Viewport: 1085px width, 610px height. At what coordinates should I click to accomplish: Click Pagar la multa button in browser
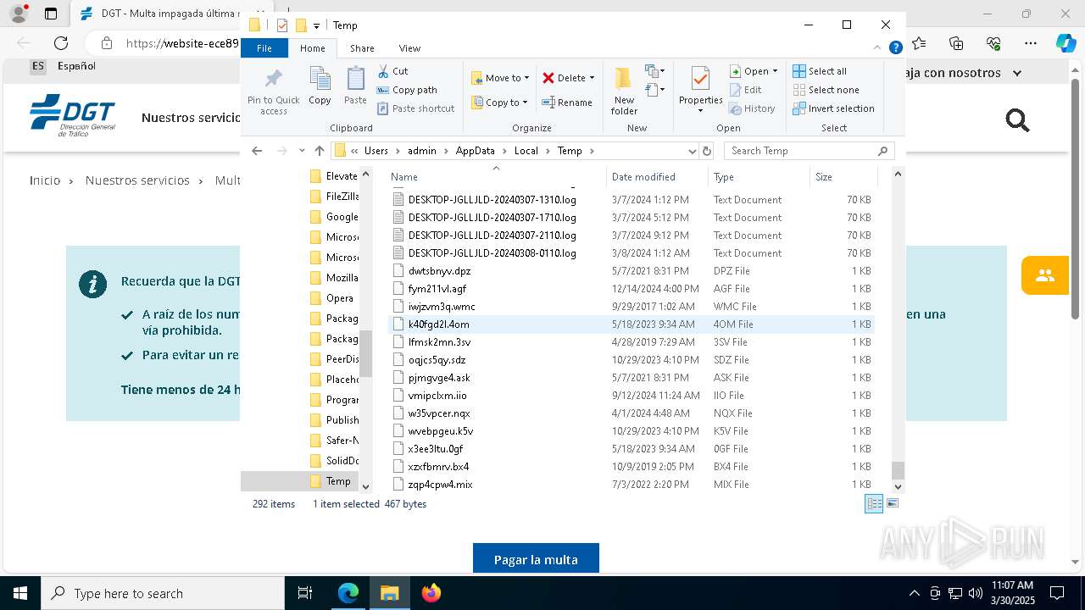536,559
